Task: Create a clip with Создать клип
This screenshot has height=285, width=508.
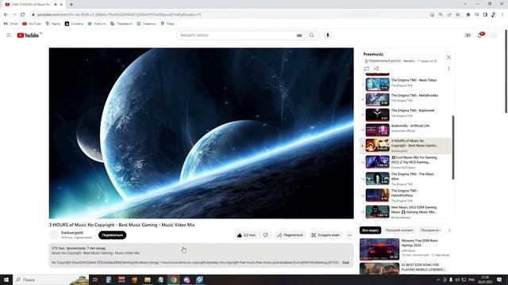Action: pyautogui.click(x=325, y=235)
